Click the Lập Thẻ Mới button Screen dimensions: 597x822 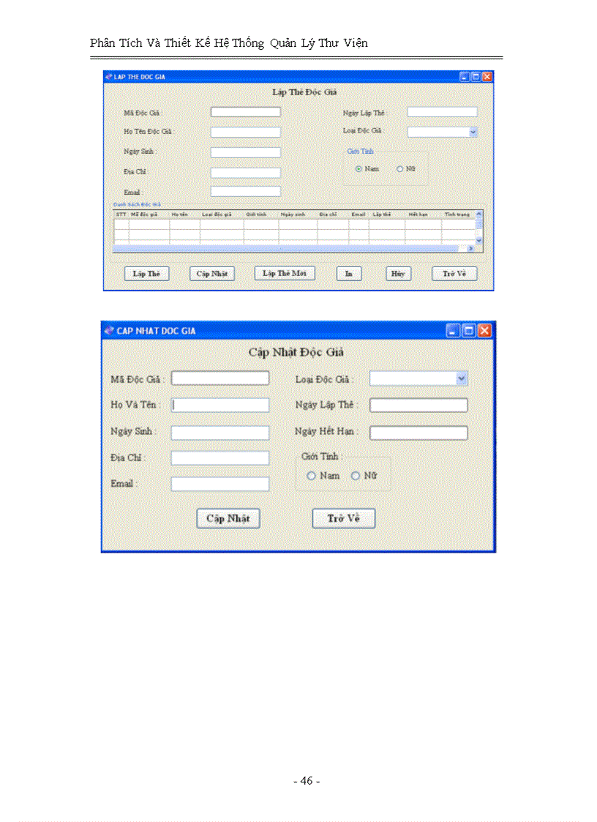pos(284,273)
